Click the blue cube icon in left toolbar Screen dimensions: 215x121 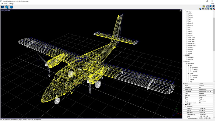(2, 7)
